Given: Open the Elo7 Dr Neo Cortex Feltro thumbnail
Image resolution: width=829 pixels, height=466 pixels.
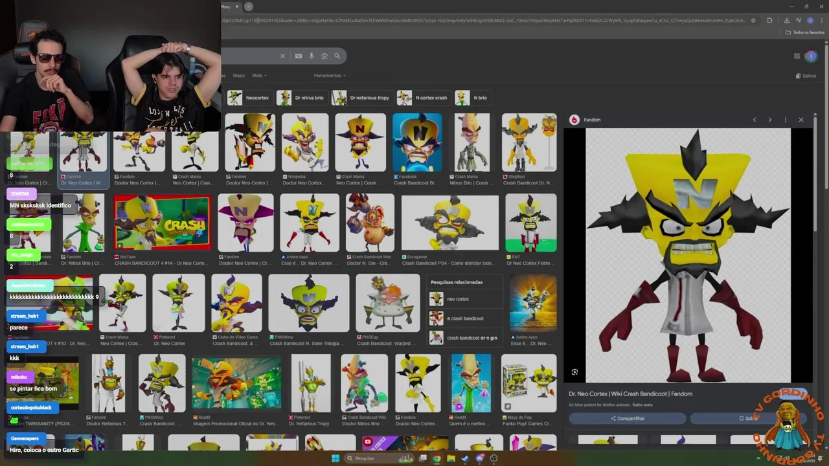Looking at the screenshot, I should (x=531, y=222).
